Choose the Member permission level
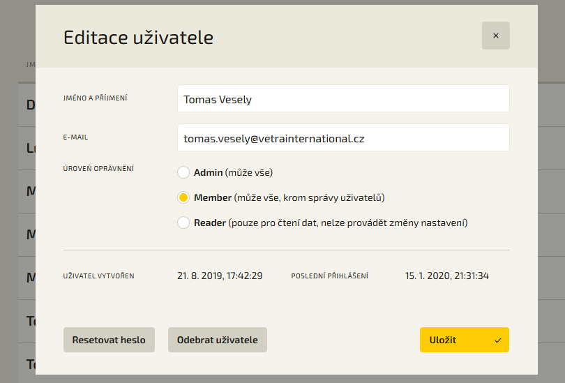 pyautogui.click(x=183, y=197)
